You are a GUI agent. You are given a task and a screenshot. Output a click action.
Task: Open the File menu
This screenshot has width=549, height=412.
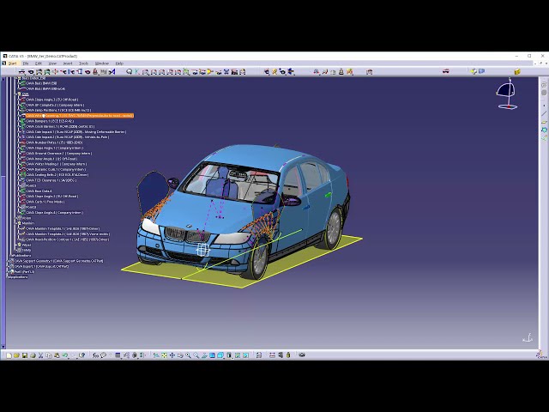(x=26, y=64)
